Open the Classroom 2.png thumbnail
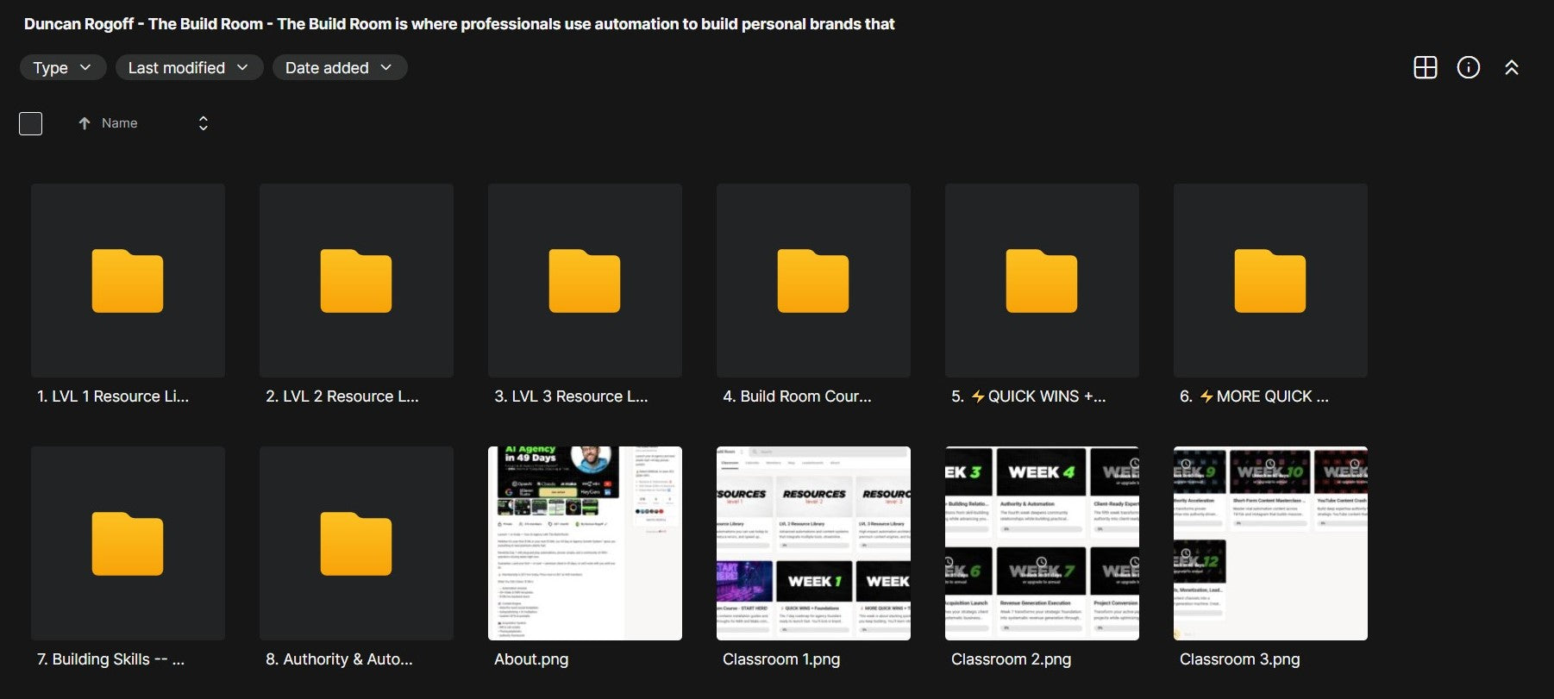Screen dimensions: 1554x699 1042,543
